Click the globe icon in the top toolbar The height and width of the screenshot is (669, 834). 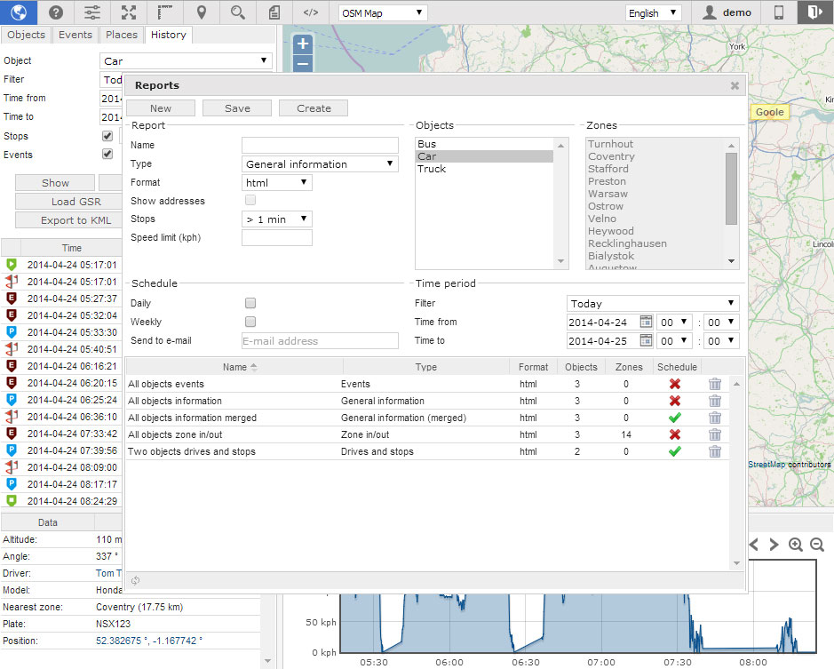tap(19, 12)
